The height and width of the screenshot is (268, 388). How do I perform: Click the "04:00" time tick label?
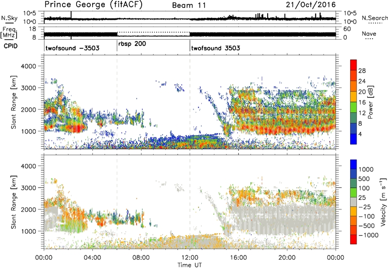(93, 258)
